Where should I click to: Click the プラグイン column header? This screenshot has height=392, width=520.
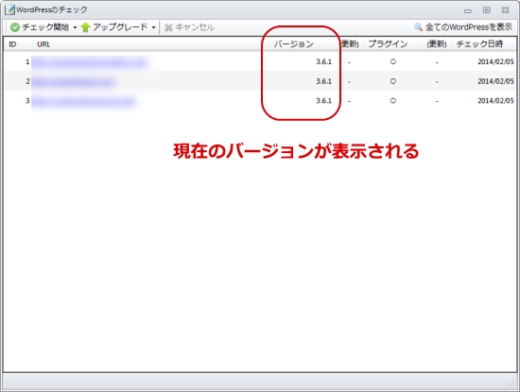tap(388, 44)
